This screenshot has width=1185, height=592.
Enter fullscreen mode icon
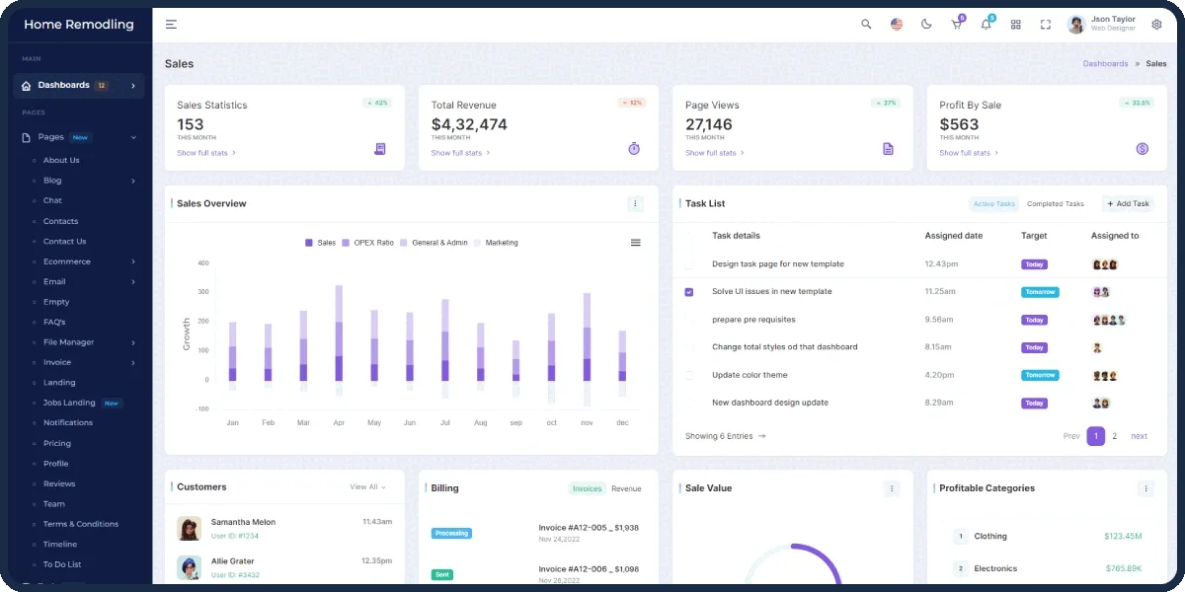coord(1045,24)
